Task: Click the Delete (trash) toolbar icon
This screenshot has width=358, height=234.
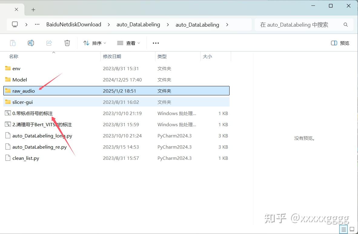Action: [x=67, y=43]
